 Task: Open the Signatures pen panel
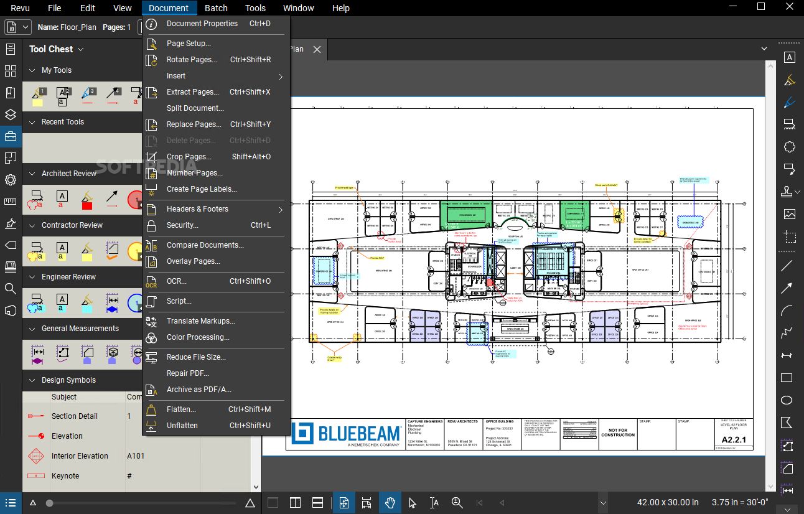pos(11,223)
